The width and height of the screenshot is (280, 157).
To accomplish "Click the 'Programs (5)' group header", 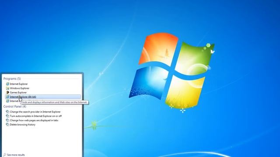I will point(12,78).
